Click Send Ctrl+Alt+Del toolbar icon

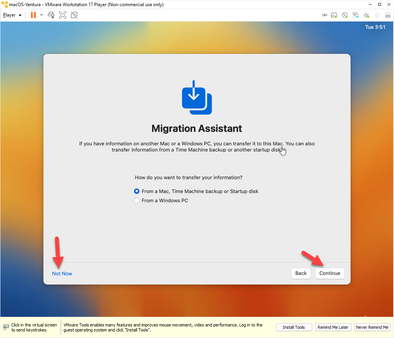coord(51,15)
